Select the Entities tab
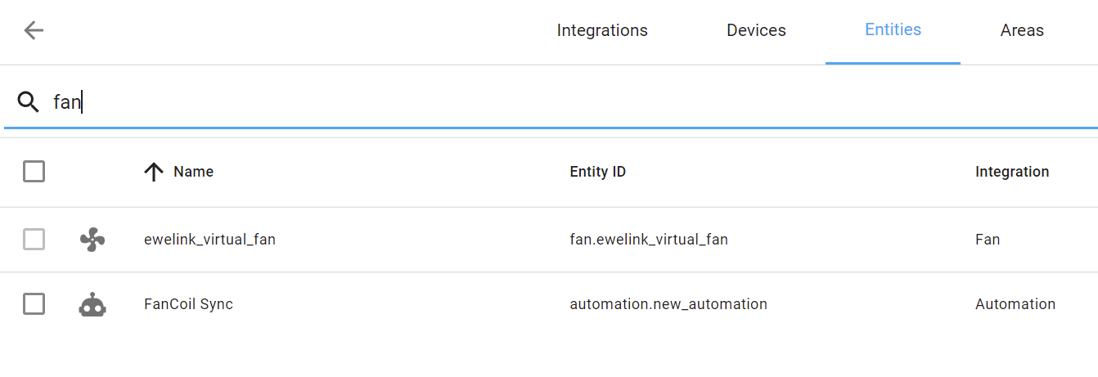 coord(893,30)
